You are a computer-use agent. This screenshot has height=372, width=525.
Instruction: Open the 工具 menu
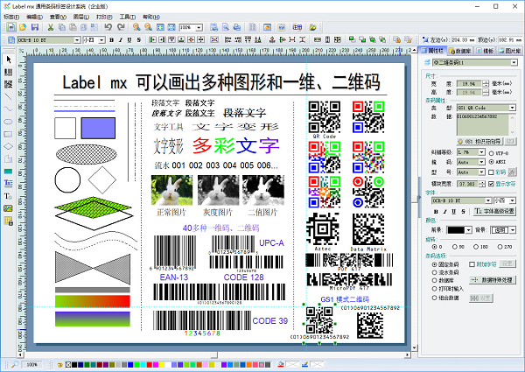coord(126,16)
